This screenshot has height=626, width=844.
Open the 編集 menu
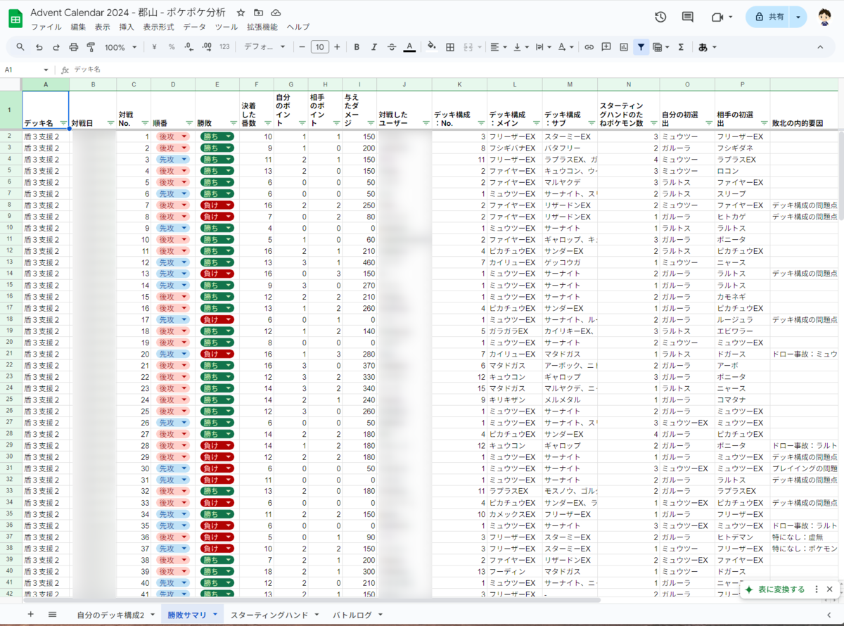[x=78, y=27]
